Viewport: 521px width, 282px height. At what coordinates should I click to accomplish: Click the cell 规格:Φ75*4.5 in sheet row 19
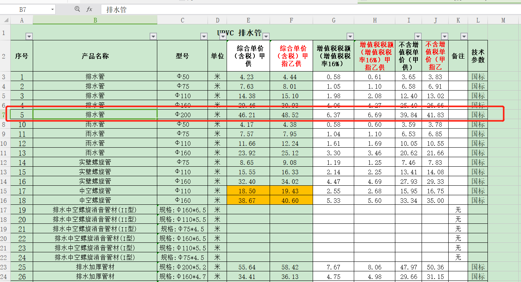coord(182,229)
